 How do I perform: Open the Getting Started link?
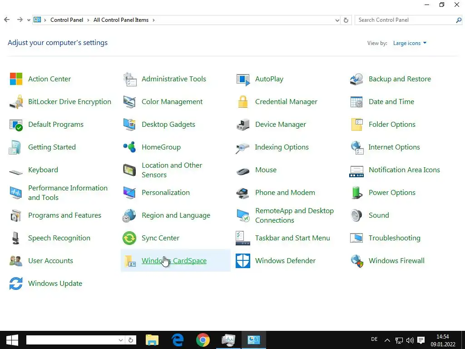52,147
